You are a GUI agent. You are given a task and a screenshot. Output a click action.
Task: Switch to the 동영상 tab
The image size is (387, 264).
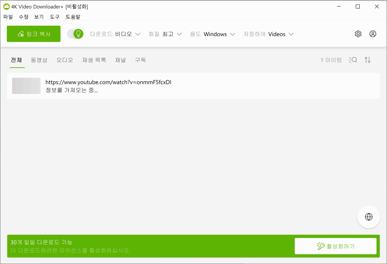coord(39,60)
